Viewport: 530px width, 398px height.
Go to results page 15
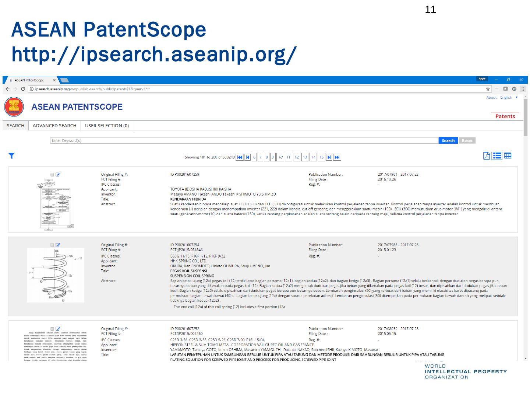point(322,157)
